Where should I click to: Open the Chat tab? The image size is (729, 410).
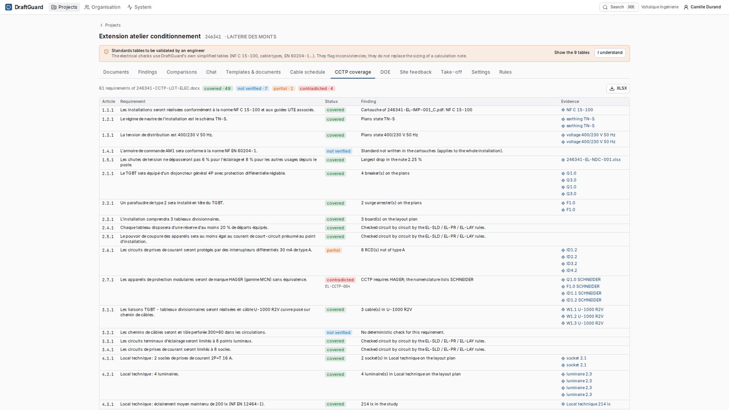(x=211, y=72)
